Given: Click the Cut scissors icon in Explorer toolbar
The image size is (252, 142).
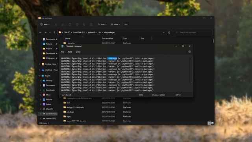Looking at the screenshot, I should (x=56, y=24).
